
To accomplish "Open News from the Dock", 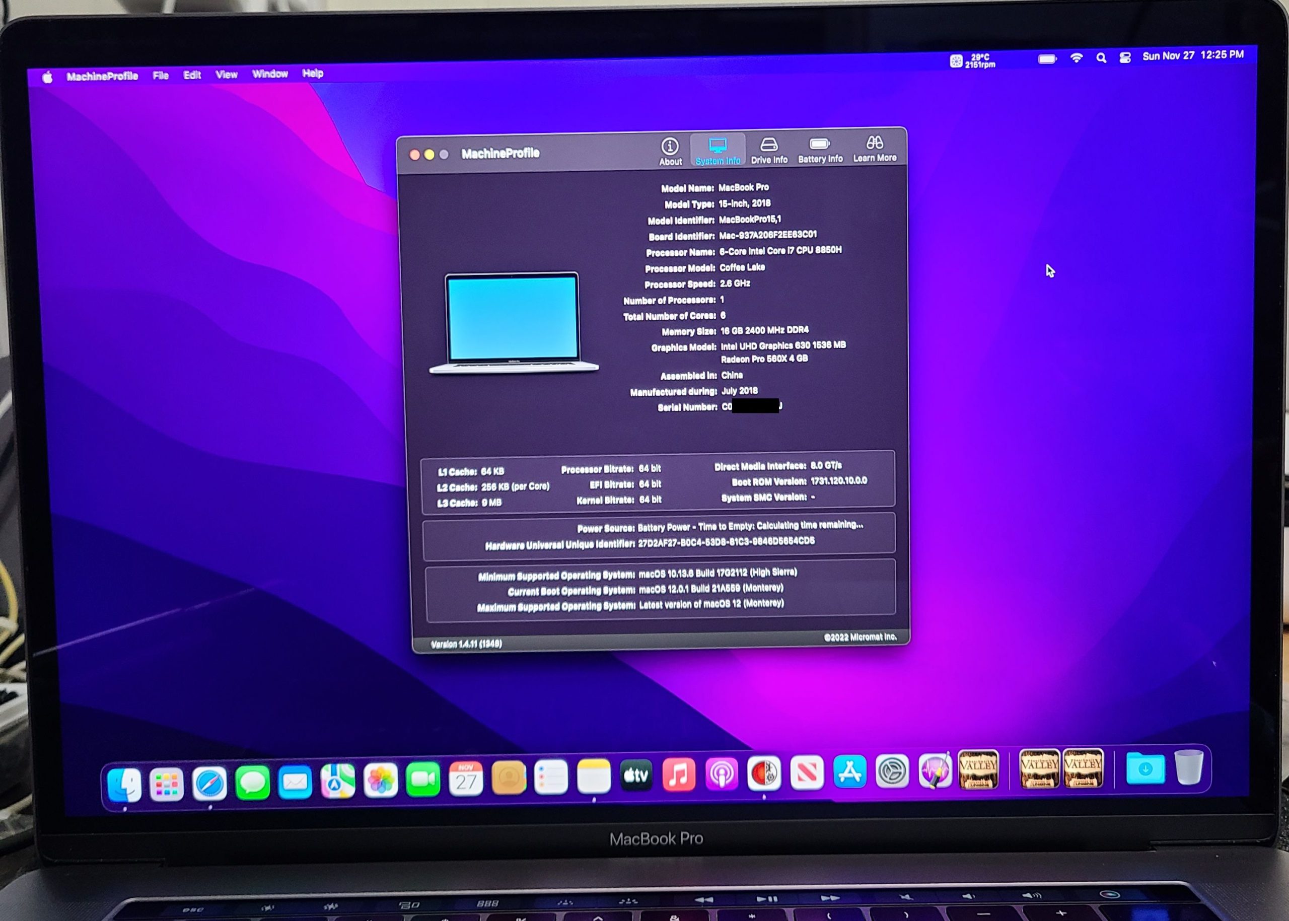I will 807,772.
